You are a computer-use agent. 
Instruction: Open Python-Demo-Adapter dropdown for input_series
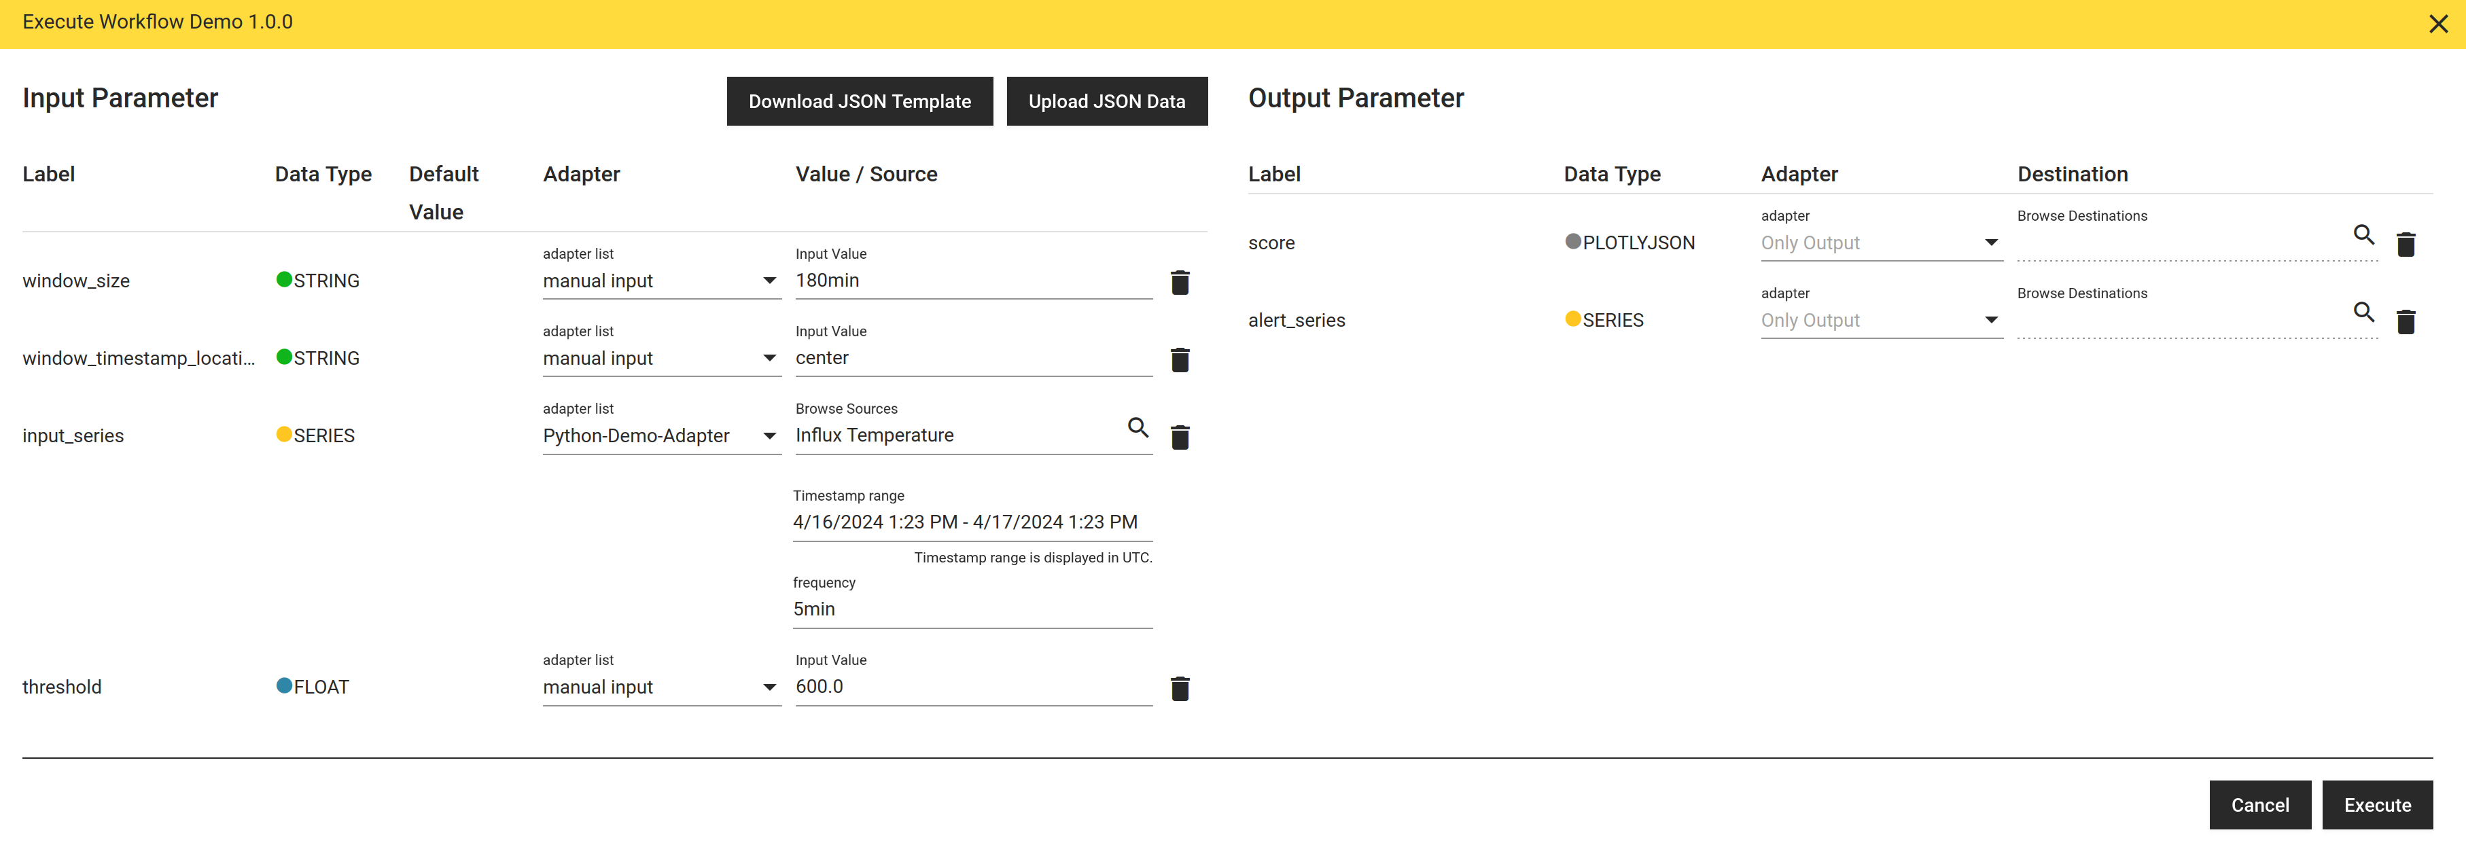(x=661, y=436)
